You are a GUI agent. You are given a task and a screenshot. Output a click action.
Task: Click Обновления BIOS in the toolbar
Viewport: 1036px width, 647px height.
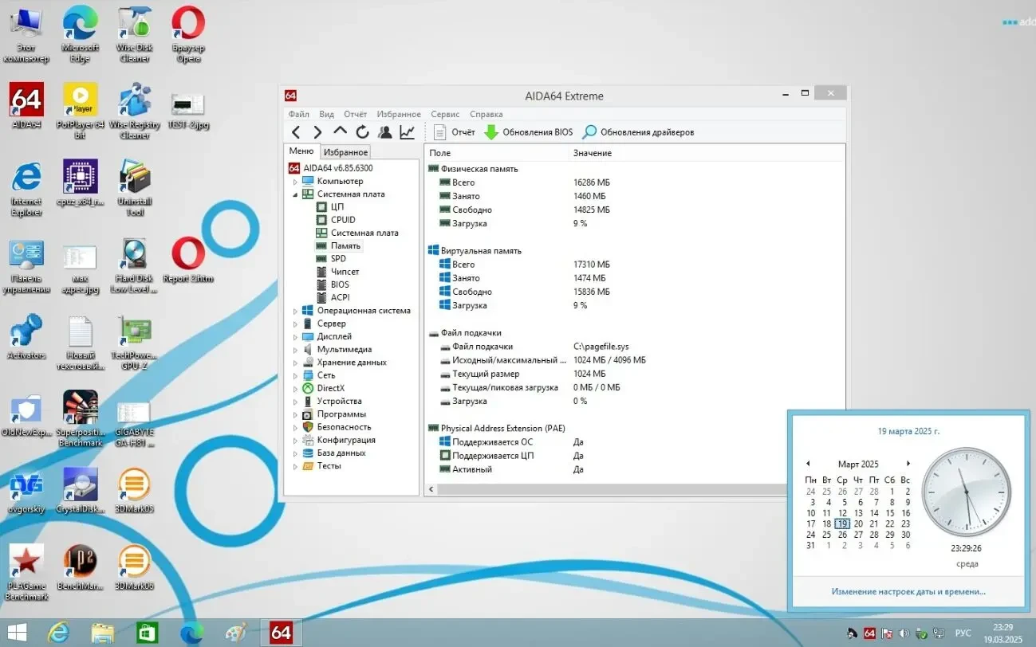click(528, 132)
